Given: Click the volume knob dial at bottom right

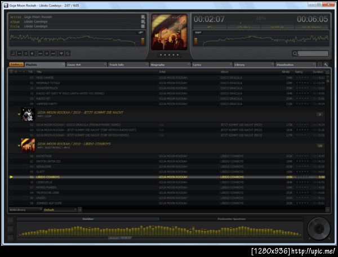Looking at the screenshot, I should [x=319, y=228].
